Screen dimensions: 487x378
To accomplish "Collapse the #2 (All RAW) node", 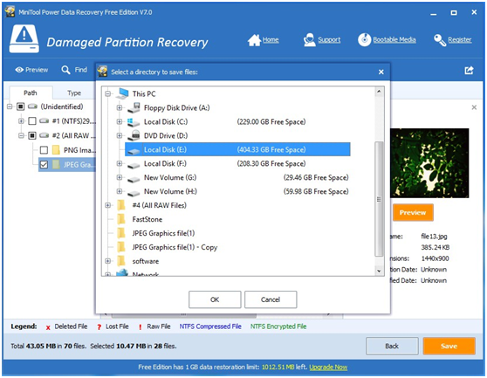I will point(21,135).
